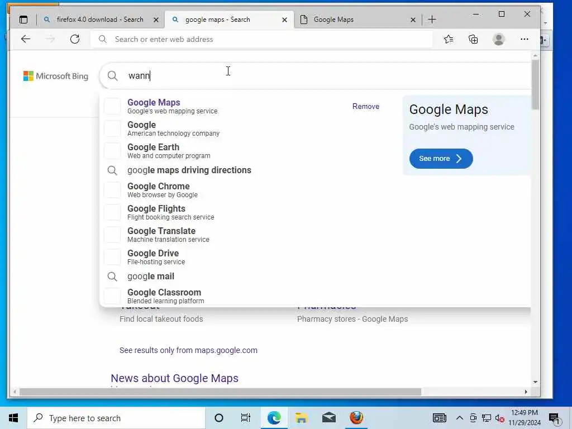The image size is (572, 429).
Task: Close the Google Maps tab
Action: [413, 20]
